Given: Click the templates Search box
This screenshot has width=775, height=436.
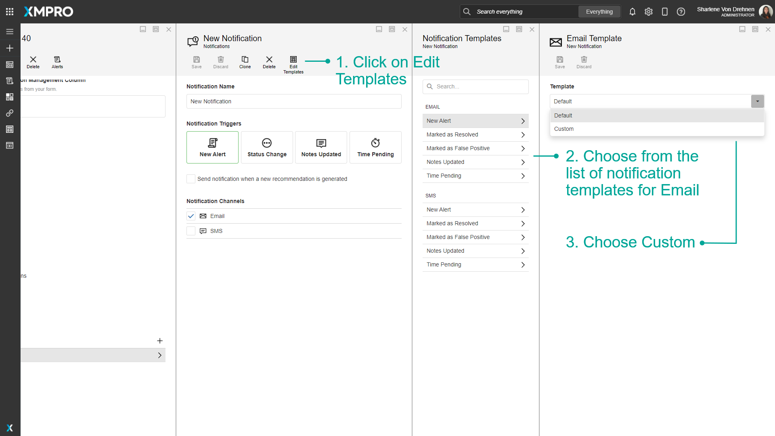Looking at the screenshot, I should tap(475, 86).
